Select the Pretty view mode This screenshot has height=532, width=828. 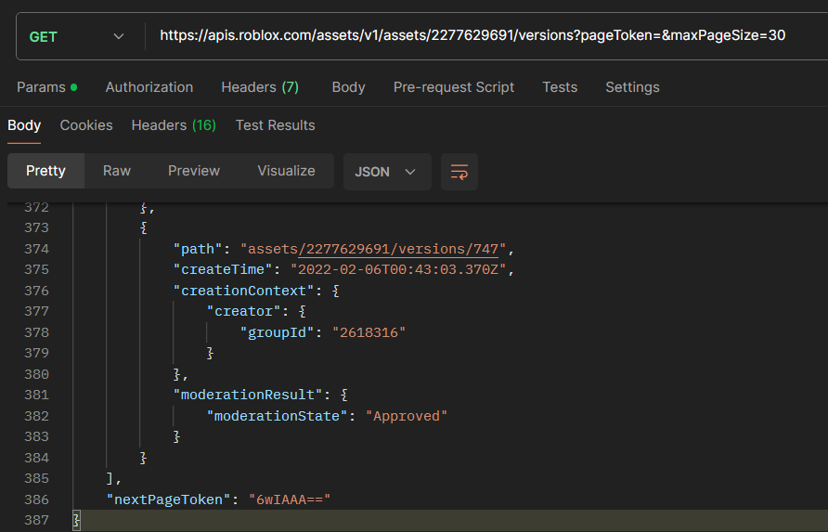pyautogui.click(x=45, y=171)
